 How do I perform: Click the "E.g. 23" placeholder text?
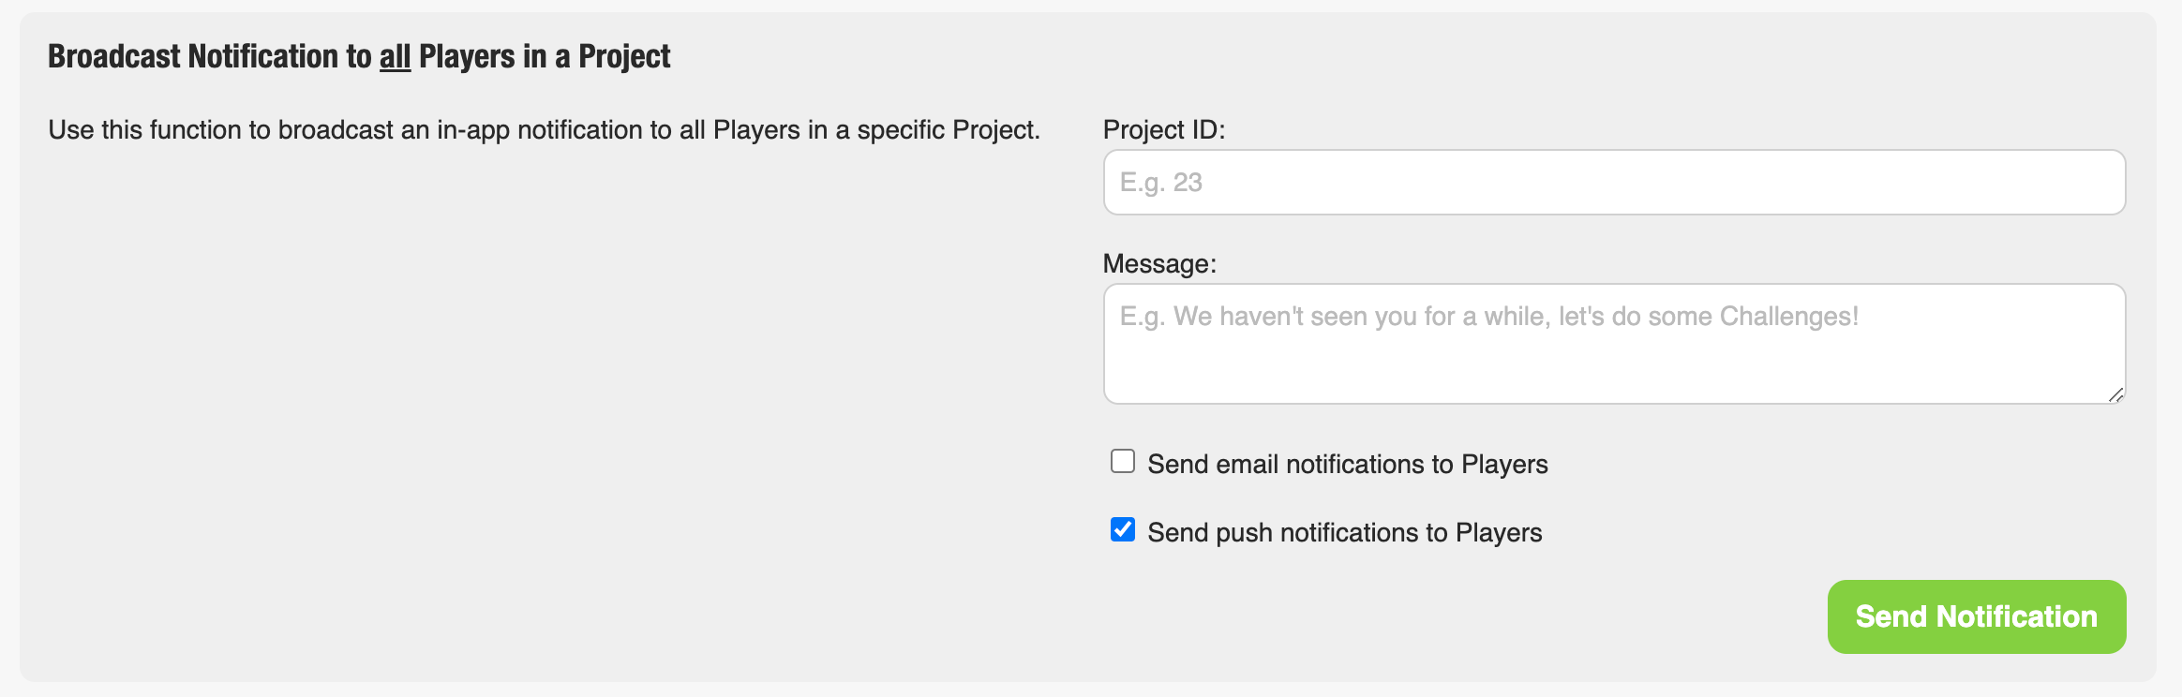1161,183
